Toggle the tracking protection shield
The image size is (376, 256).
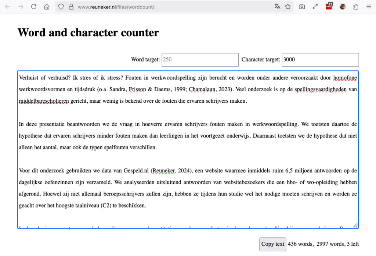pyautogui.click(x=61, y=6)
